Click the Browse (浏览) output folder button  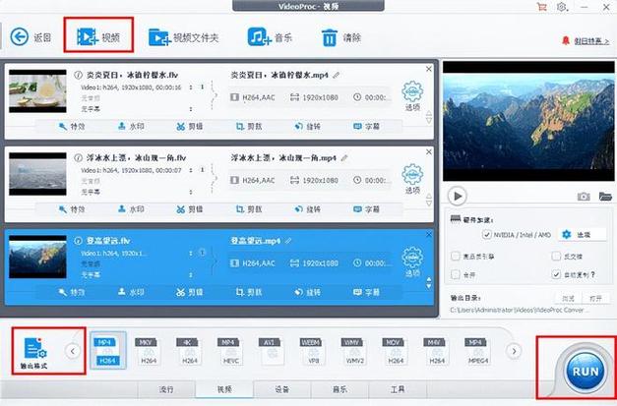(568, 299)
